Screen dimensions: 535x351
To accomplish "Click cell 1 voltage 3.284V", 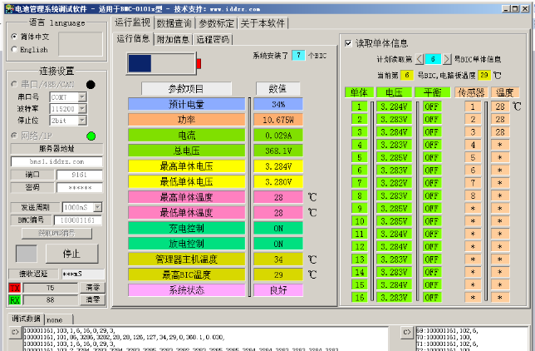I will pos(394,106).
